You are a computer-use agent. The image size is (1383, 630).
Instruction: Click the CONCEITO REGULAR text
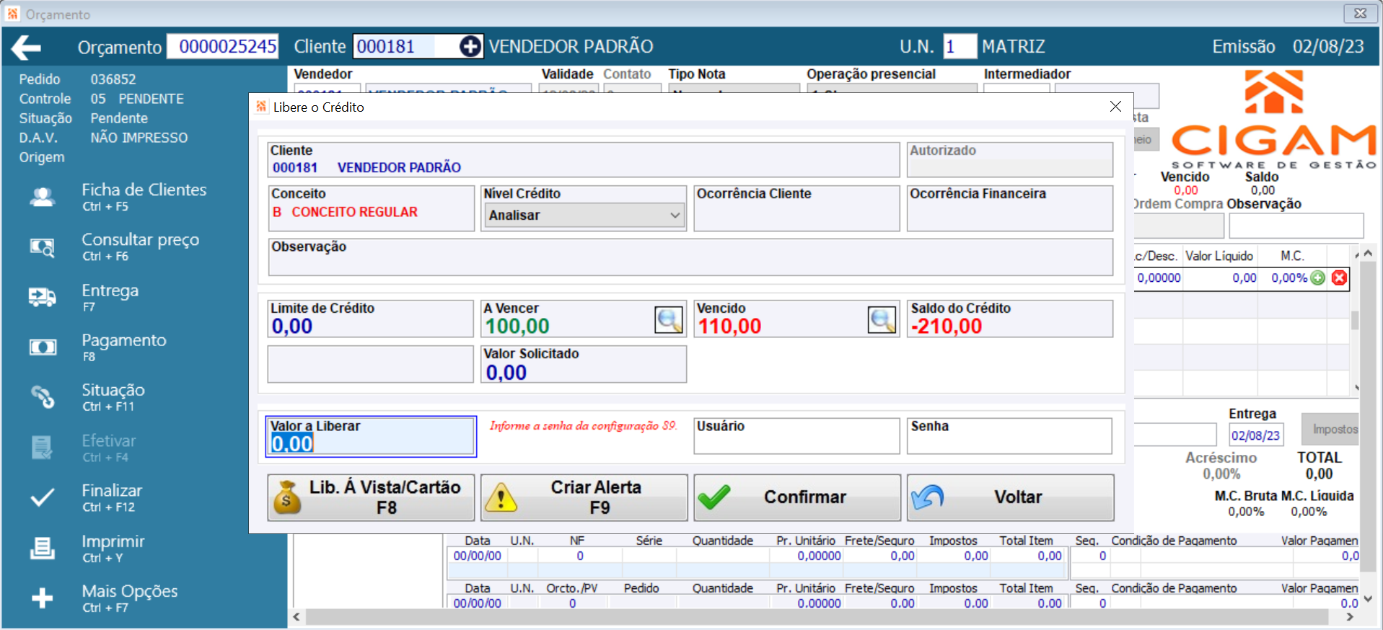pos(354,212)
